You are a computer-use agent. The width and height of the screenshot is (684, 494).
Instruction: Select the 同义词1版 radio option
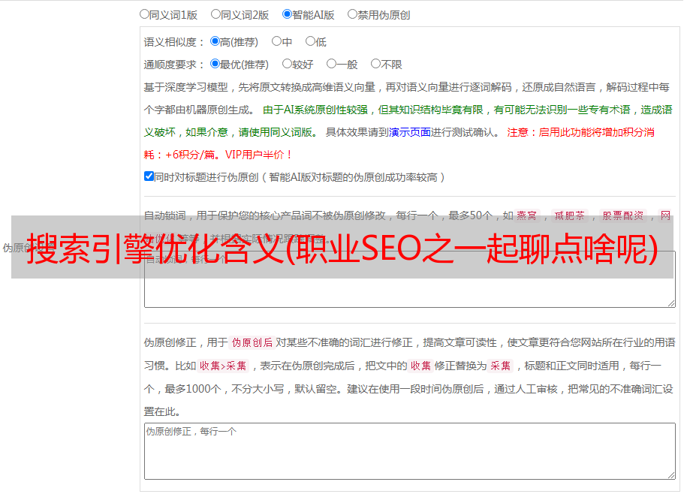pos(144,14)
